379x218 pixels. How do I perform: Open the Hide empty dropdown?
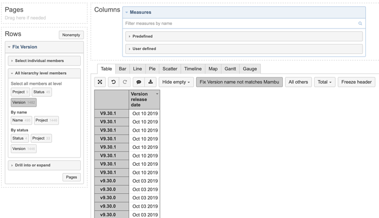click(176, 82)
